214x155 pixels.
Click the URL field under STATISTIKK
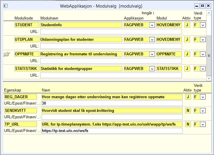[111, 75]
